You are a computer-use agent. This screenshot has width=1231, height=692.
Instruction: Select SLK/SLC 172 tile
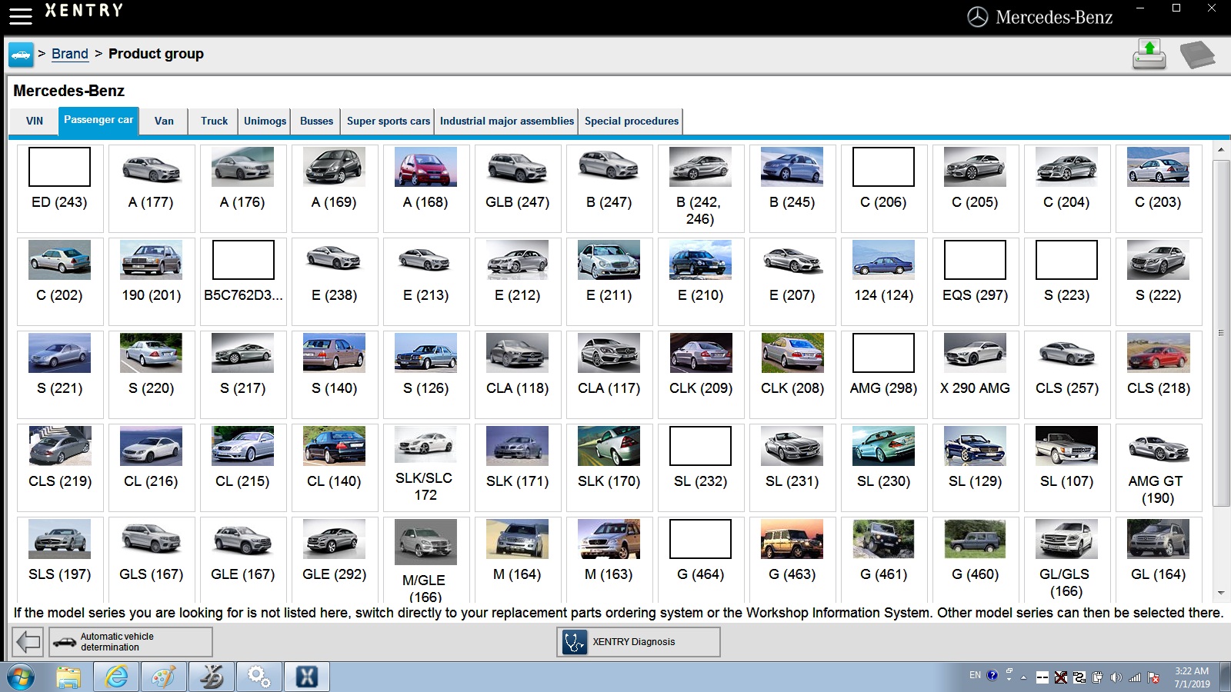click(x=426, y=467)
